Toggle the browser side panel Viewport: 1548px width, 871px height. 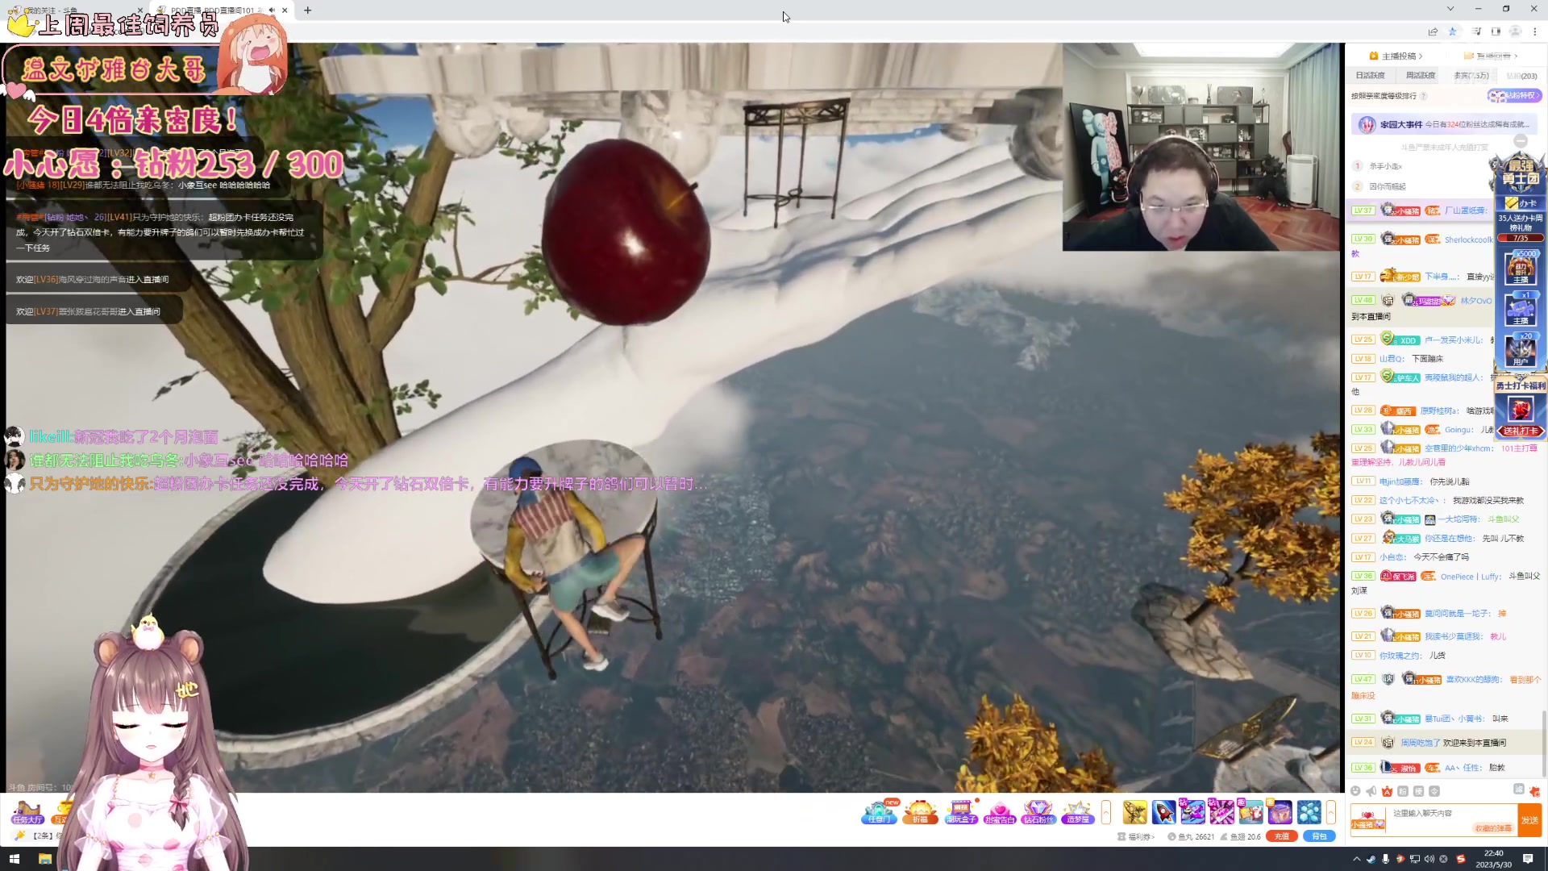coord(1496,31)
